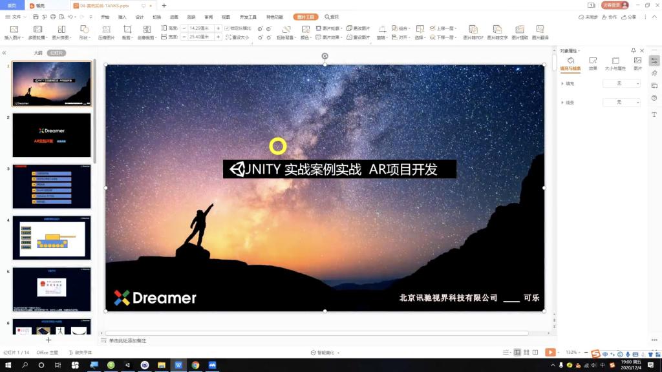Pin the 对象属性 panel
Image resolution: width=662 pixels, height=372 pixels.
(633, 50)
